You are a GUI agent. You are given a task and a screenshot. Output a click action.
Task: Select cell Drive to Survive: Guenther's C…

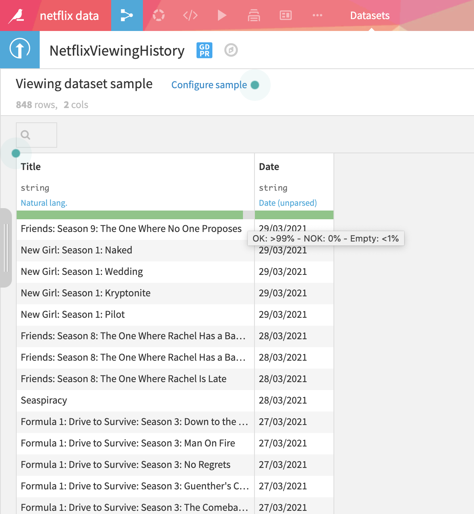click(x=135, y=486)
